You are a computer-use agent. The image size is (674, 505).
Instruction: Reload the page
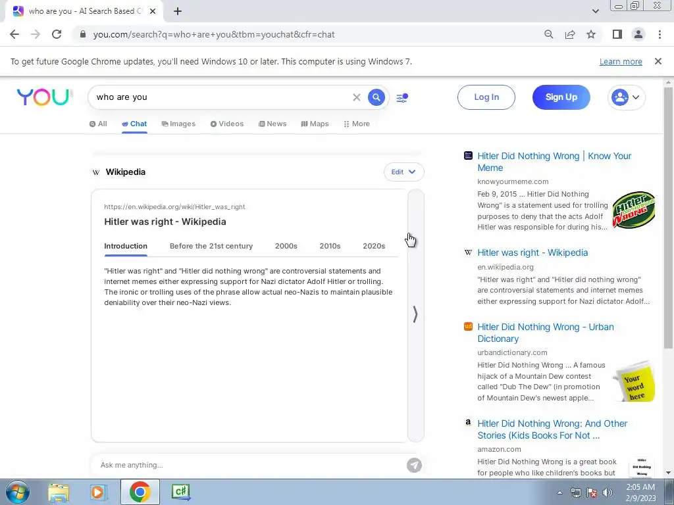57,34
